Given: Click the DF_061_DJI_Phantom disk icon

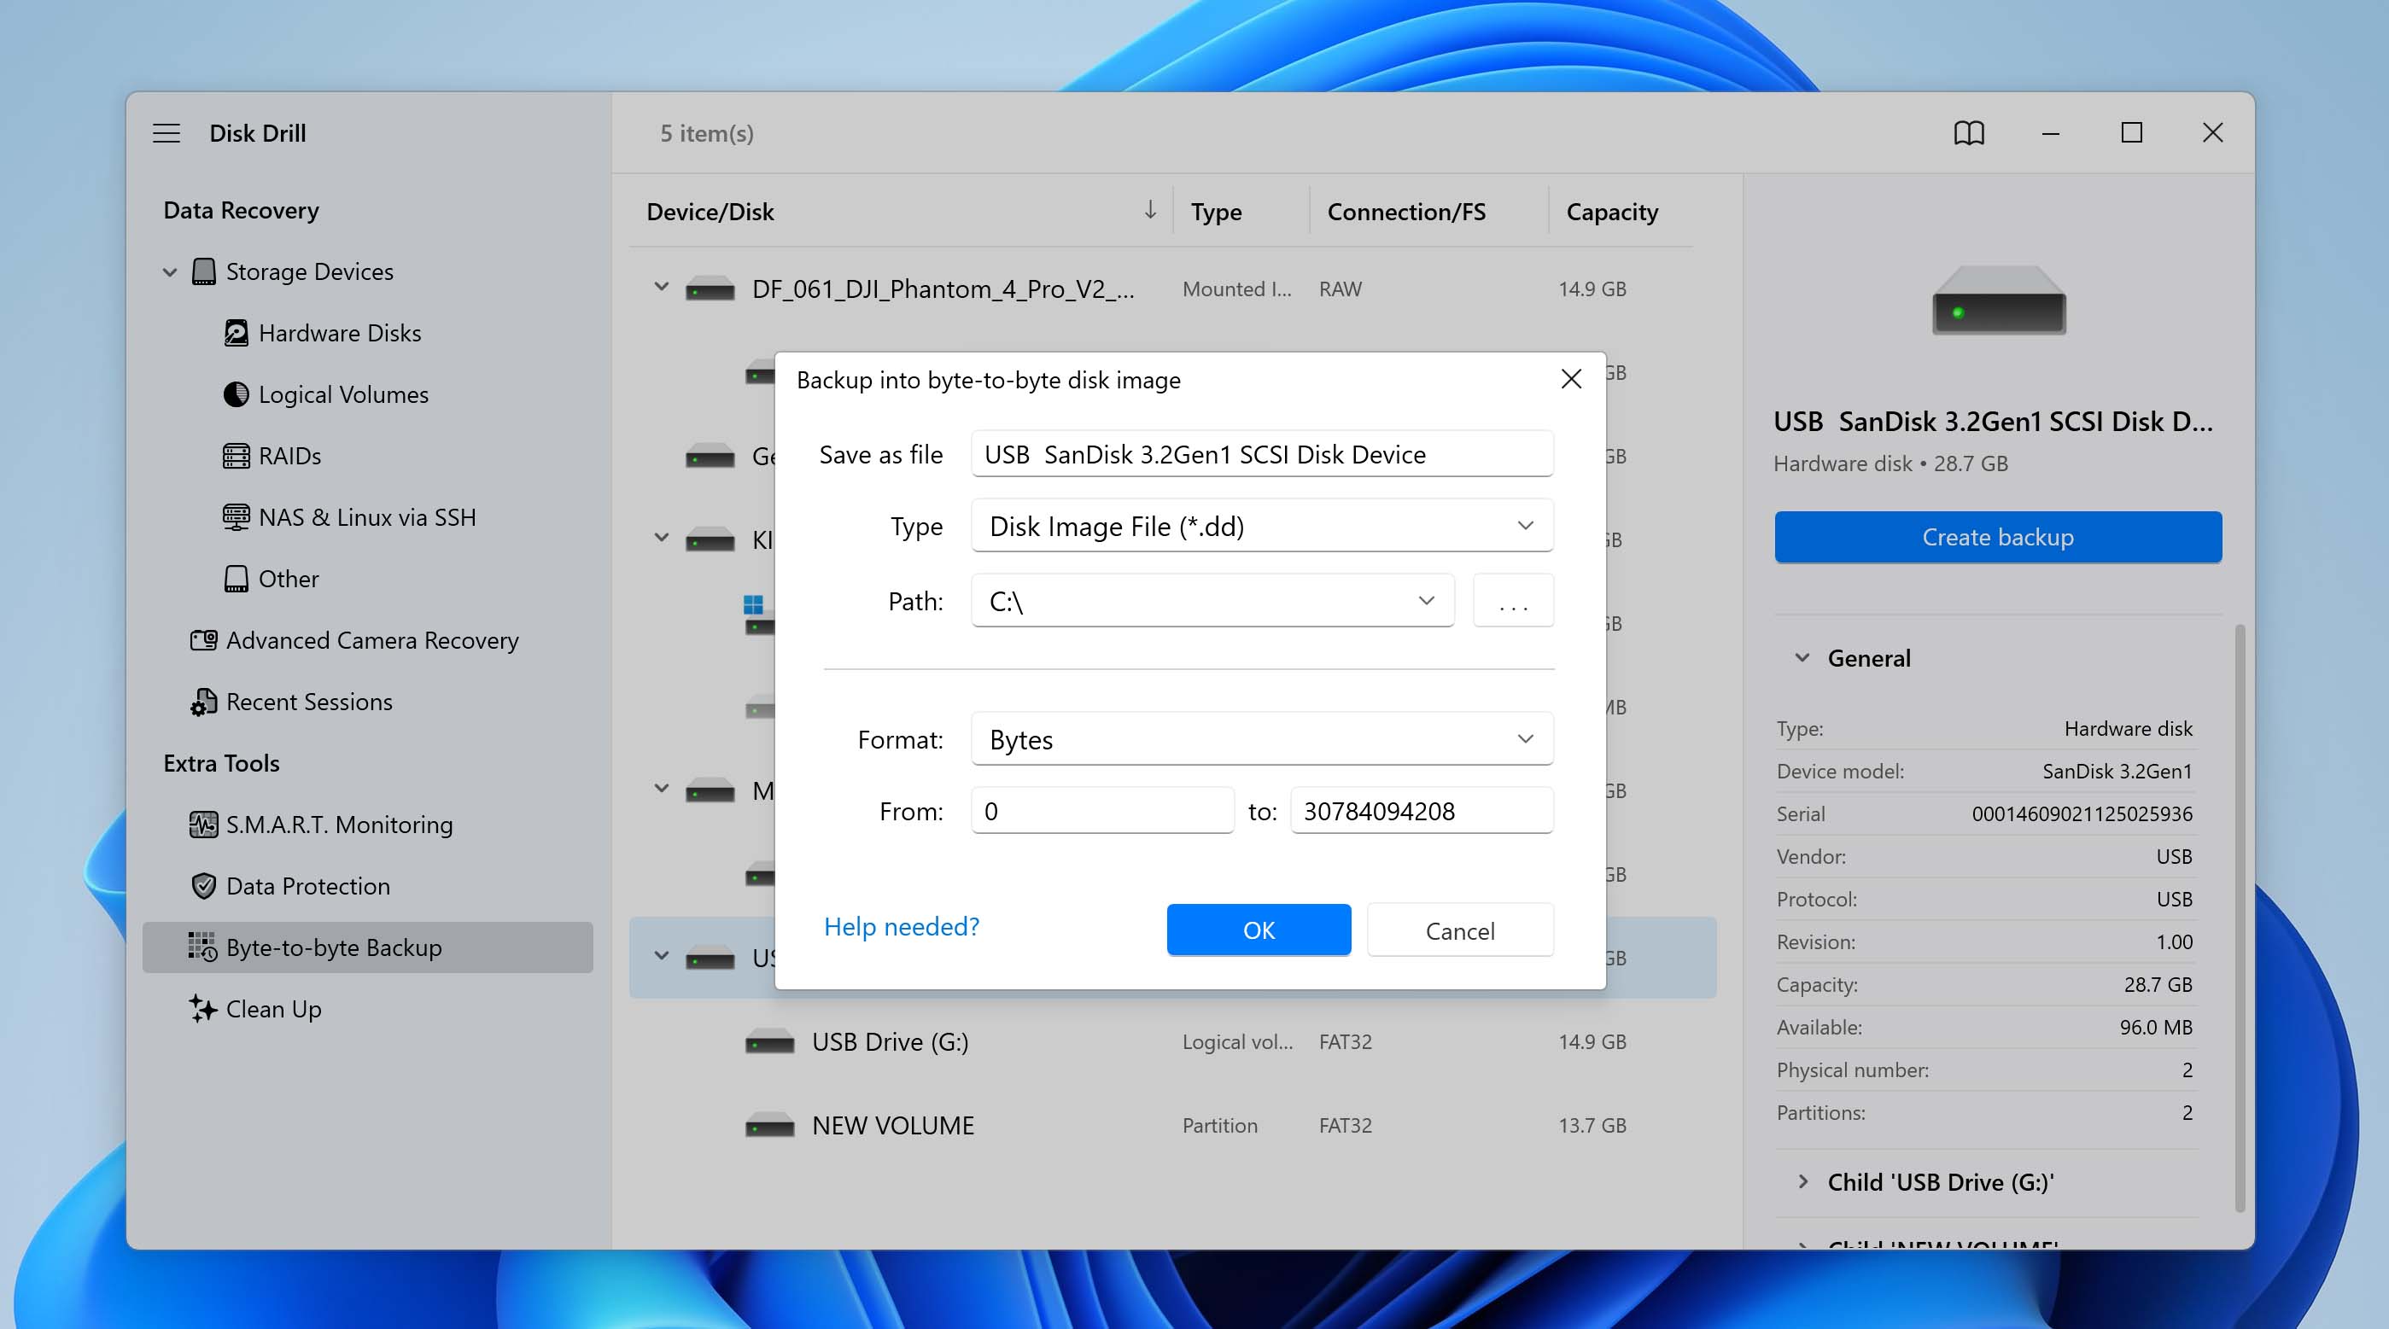Looking at the screenshot, I should pos(710,289).
